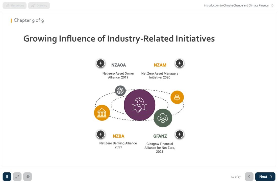Expand the course title double chevron

[x=272, y=6]
